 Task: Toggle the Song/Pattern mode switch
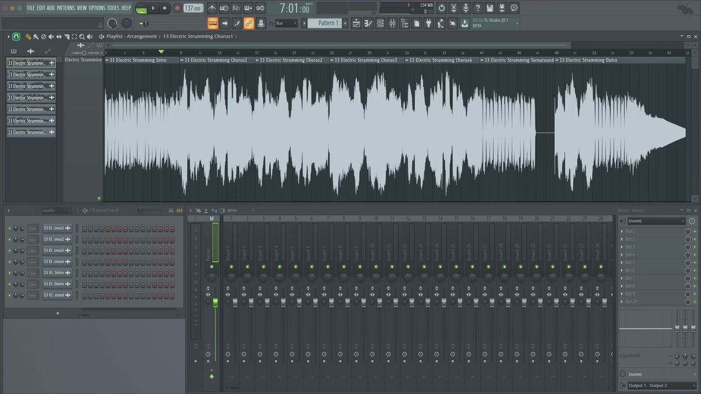(x=141, y=9)
